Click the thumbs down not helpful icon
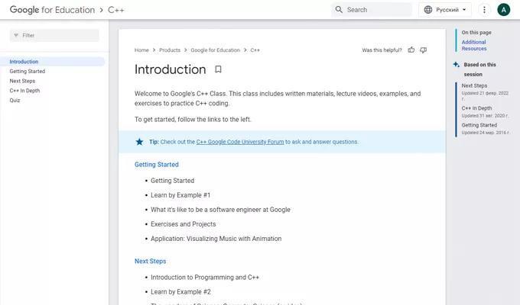 (x=423, y=50)
